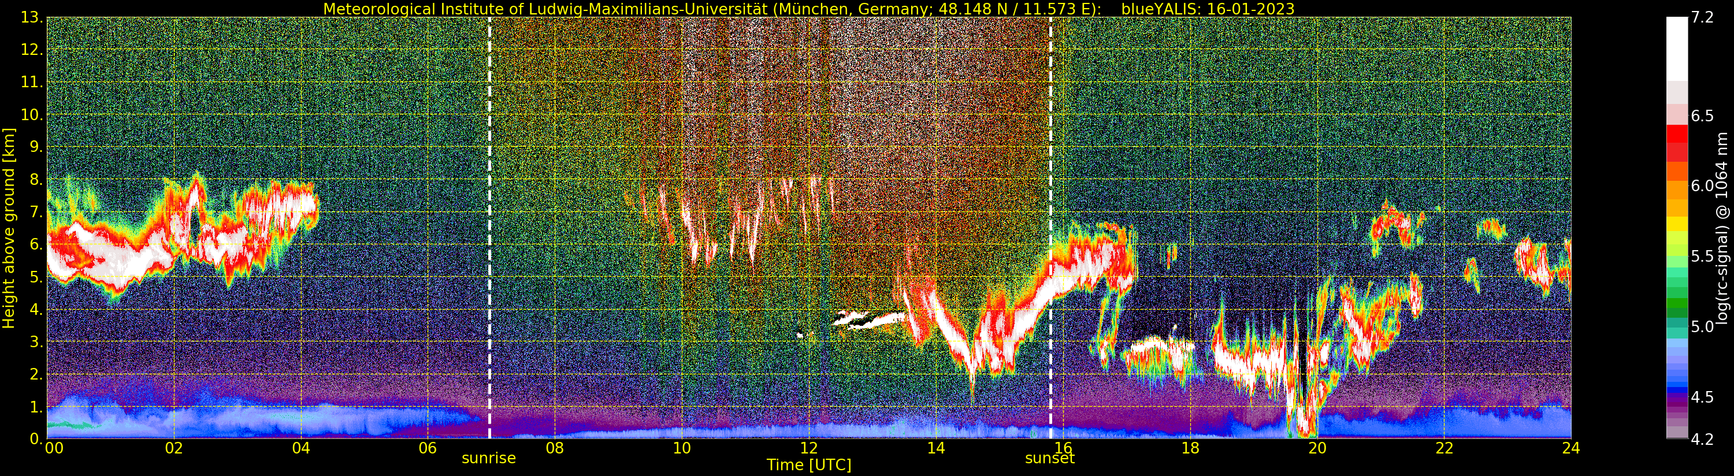Click the yellow segment of the colorbar
The image size is (1734, 476).
click(1677, 224)
